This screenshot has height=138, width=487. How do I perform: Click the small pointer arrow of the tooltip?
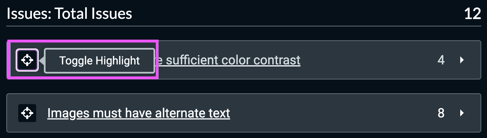(x=42, y=60)
